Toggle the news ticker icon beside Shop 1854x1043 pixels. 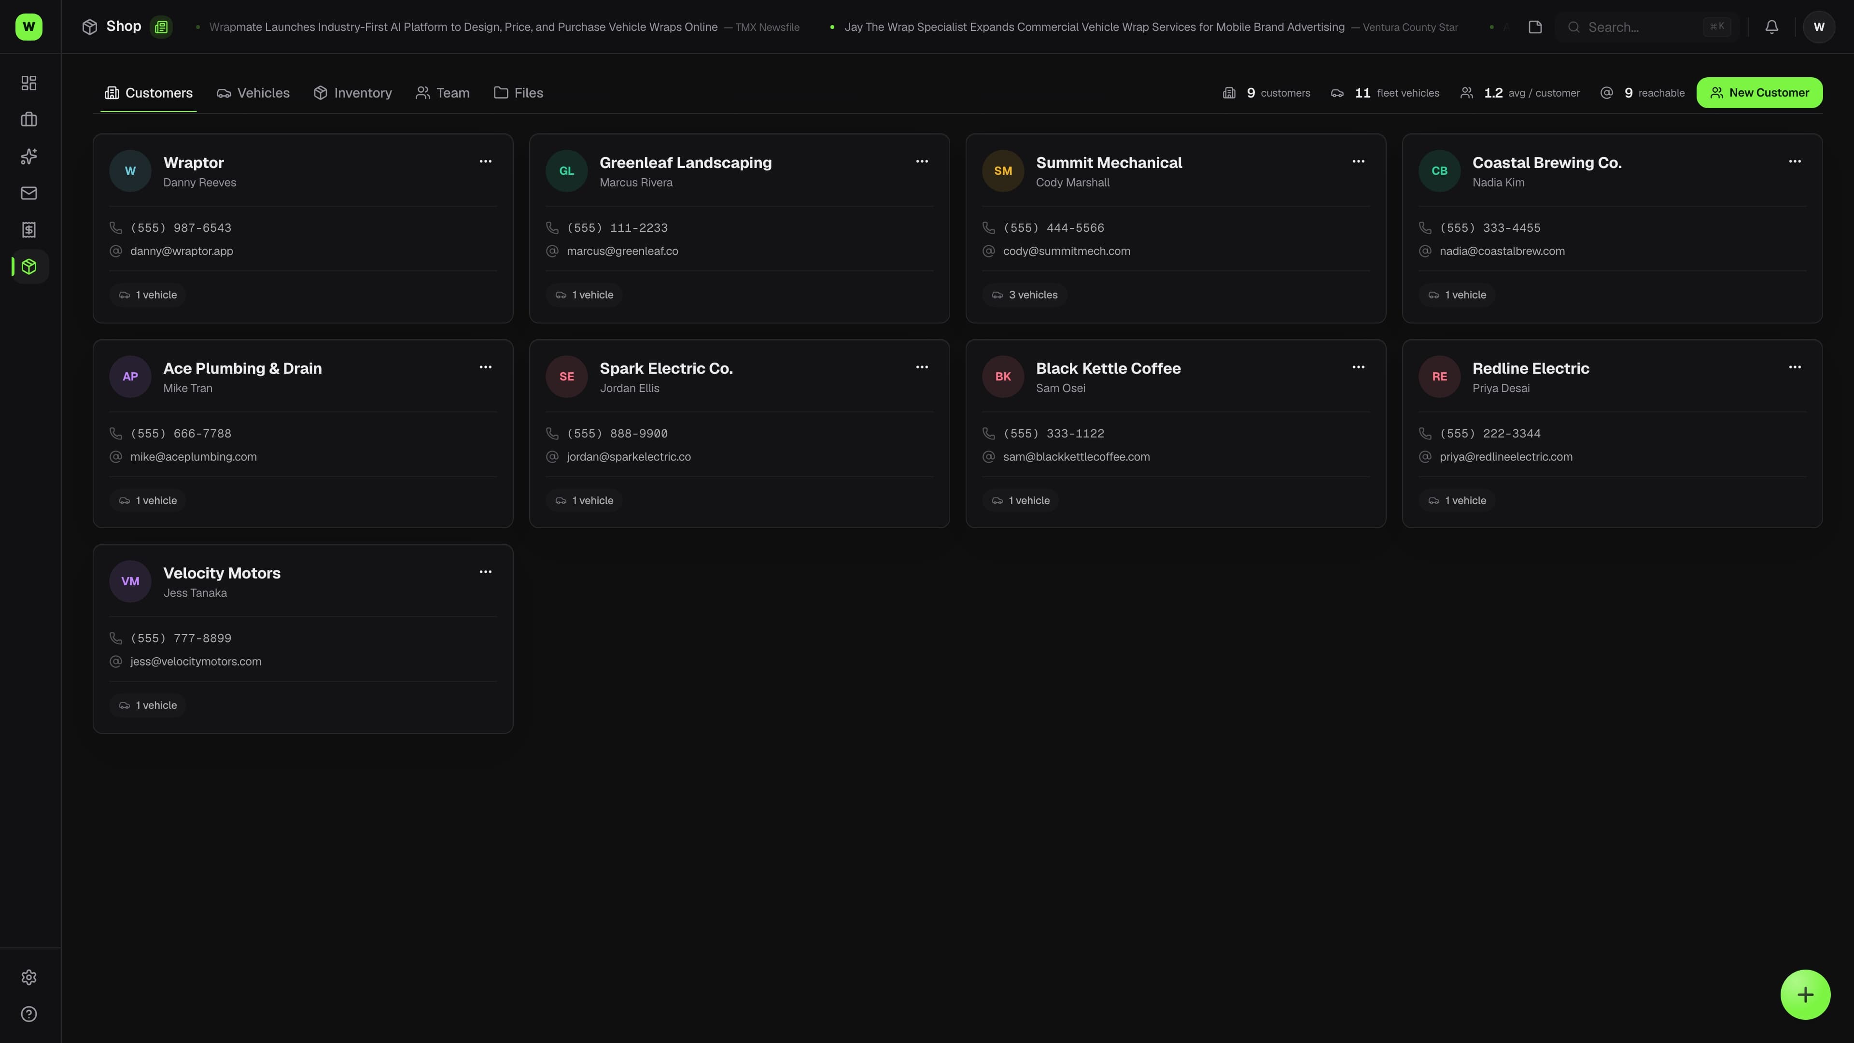(x=161, y=27)
